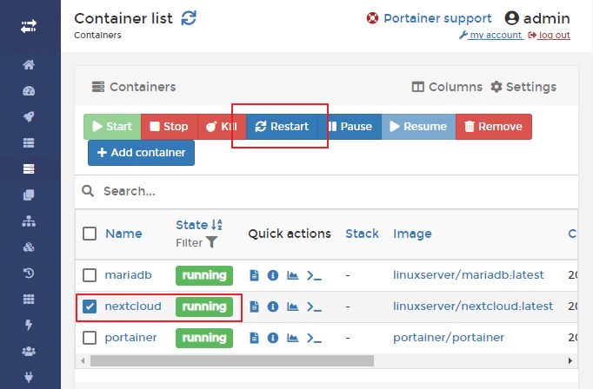Open stats chart icon for portainer
The image size is (593, 389).
pyautogui.click(x=293, y=338)
